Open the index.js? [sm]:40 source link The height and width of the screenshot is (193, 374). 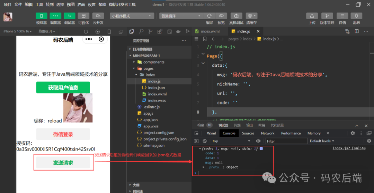(x=349, y=148)
